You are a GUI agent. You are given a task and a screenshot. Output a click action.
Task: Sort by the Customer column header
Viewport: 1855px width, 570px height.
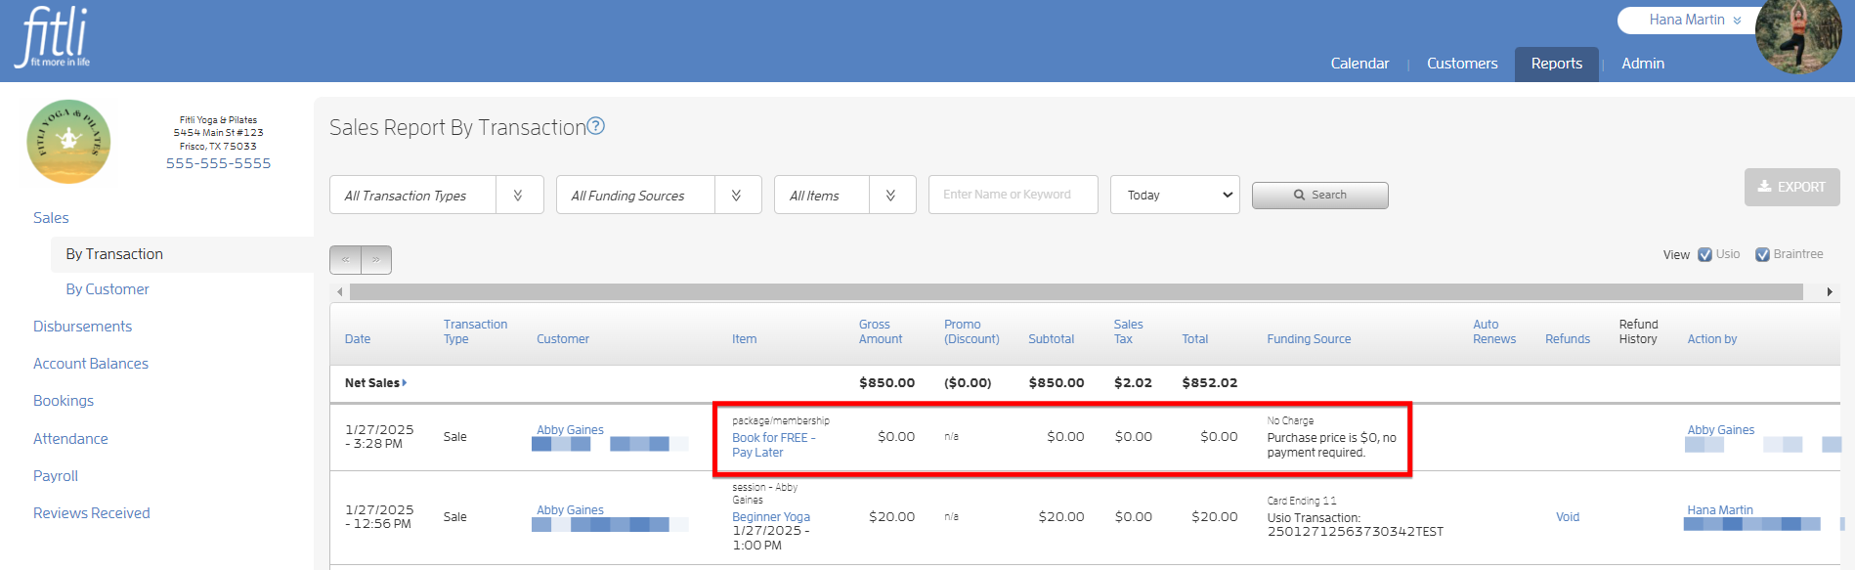(x=563, y=339)
